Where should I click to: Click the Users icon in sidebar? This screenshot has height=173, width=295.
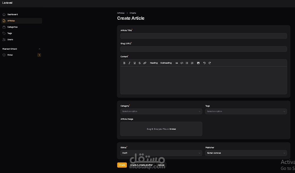pyautogui.click(x=4, y=40)
